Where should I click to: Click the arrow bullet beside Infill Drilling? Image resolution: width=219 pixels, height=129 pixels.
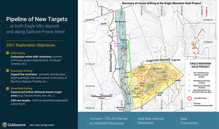click(8, 53)
